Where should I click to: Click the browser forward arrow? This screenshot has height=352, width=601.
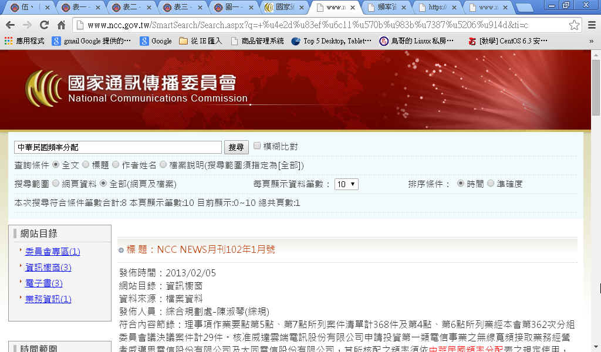click(x=27, y=25)
